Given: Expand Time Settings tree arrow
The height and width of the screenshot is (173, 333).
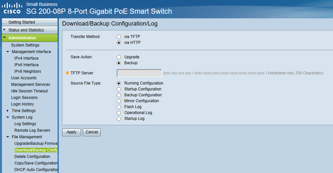Looking at the screenshot, I should [x=8, y=110].
